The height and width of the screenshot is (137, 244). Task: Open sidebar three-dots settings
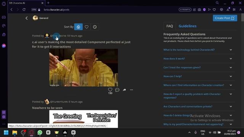(x=4, y=124)
